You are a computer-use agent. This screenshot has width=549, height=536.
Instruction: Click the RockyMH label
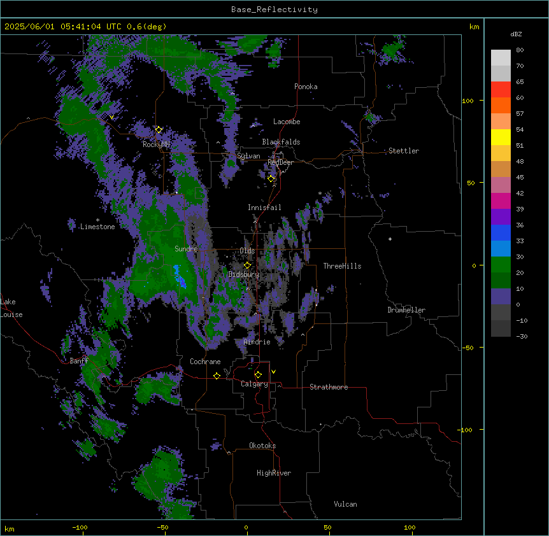click(156, 145)
